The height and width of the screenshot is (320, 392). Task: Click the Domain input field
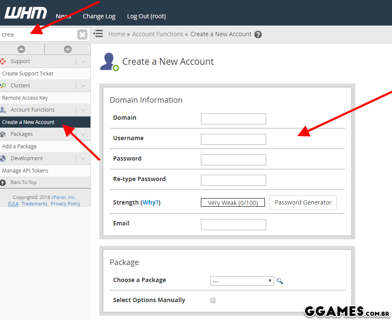pyautogui.click(x=233, y=119)
